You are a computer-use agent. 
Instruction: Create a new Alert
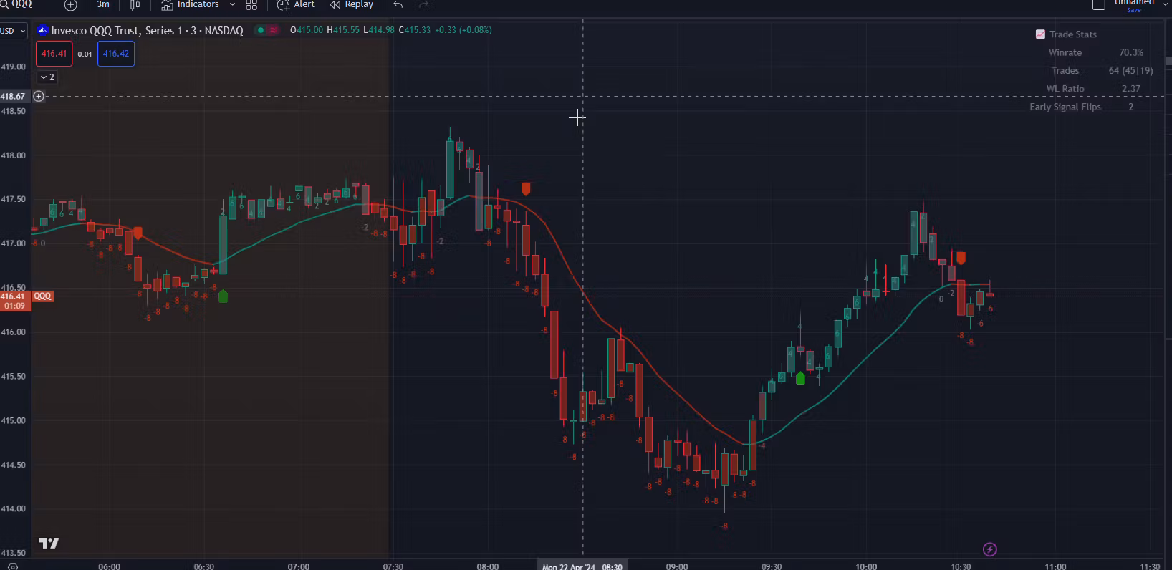296,4
